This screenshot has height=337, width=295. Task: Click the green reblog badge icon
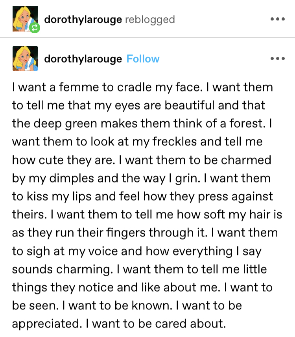click(x=35, y=28)
